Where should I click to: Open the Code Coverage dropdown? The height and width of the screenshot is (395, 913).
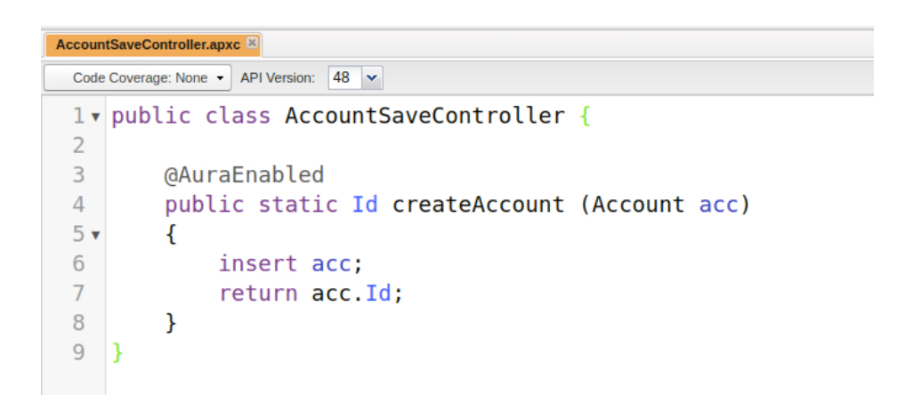click(138, 77)
